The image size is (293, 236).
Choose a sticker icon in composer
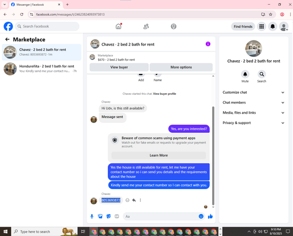(x=108, y=216)
